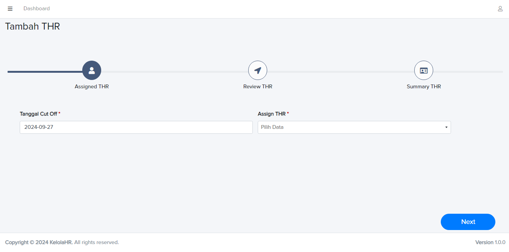Click the 'Tanggal Cut Off' field label
The image size is (509, 252).
[x=38, y=114]
